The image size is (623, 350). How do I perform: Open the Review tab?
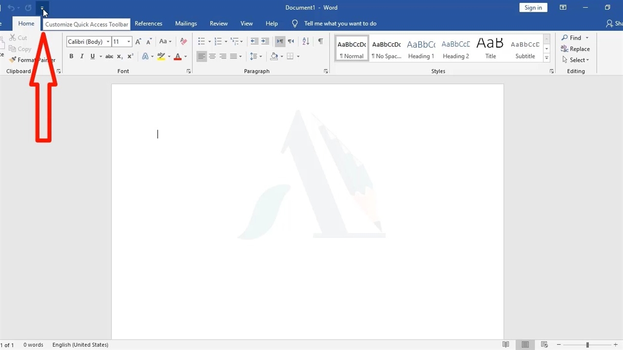(x=219, y=23)
